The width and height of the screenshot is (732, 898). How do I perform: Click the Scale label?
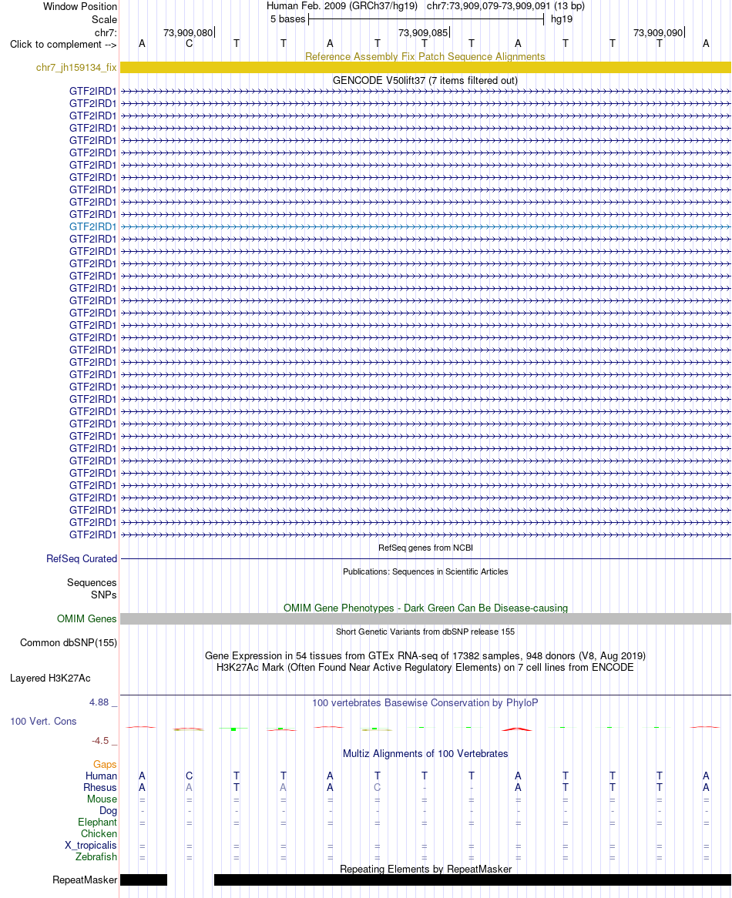[x=104, y=19]
